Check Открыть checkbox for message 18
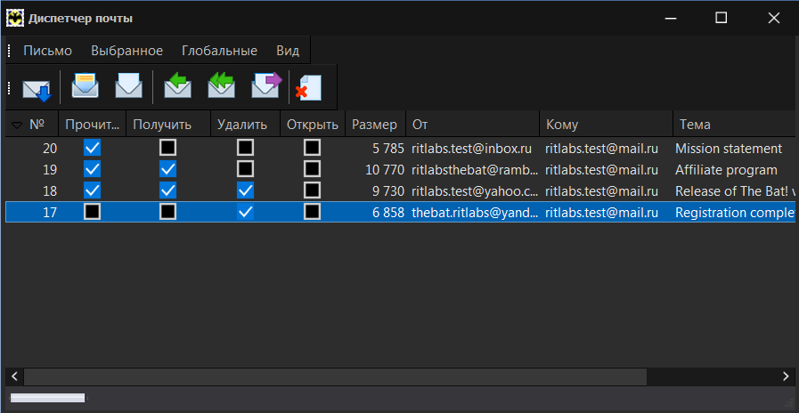 pos(312,190)
